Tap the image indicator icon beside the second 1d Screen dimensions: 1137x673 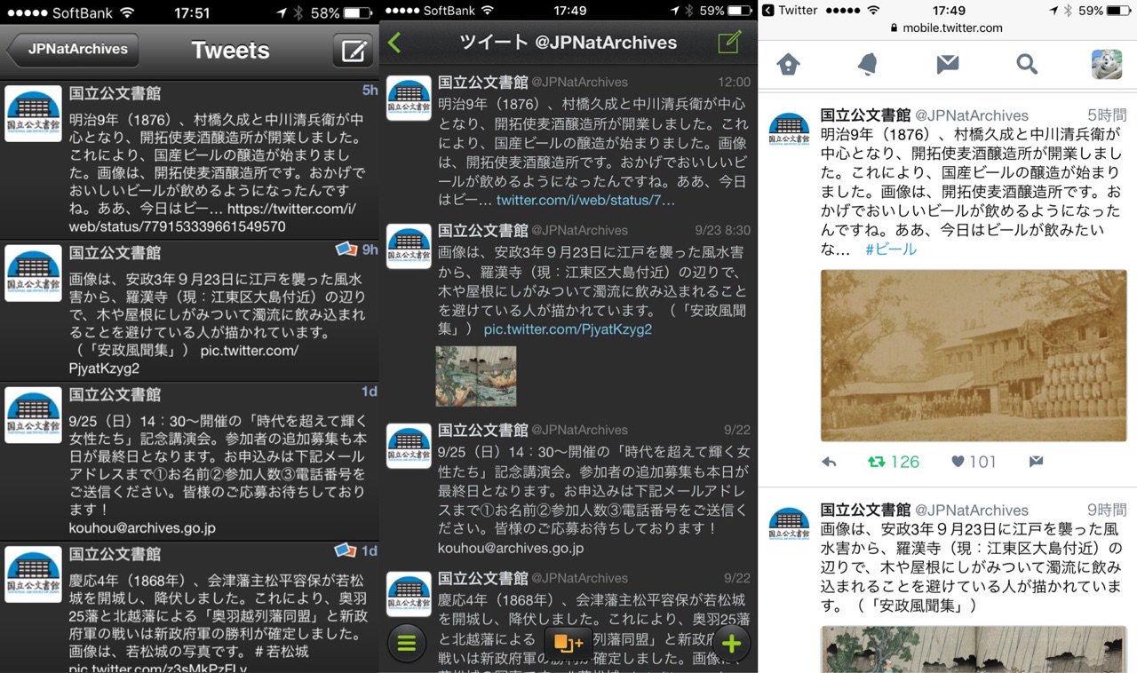pyautogui.click(x=346, y=550)
